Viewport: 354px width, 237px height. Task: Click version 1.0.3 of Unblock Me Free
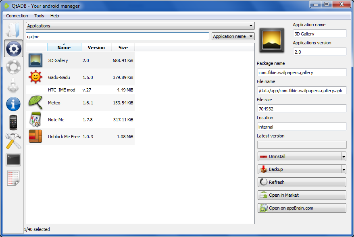[88, 137]
